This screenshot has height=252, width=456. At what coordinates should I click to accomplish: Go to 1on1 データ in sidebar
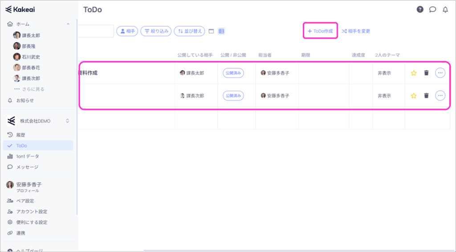pos(28,156)
